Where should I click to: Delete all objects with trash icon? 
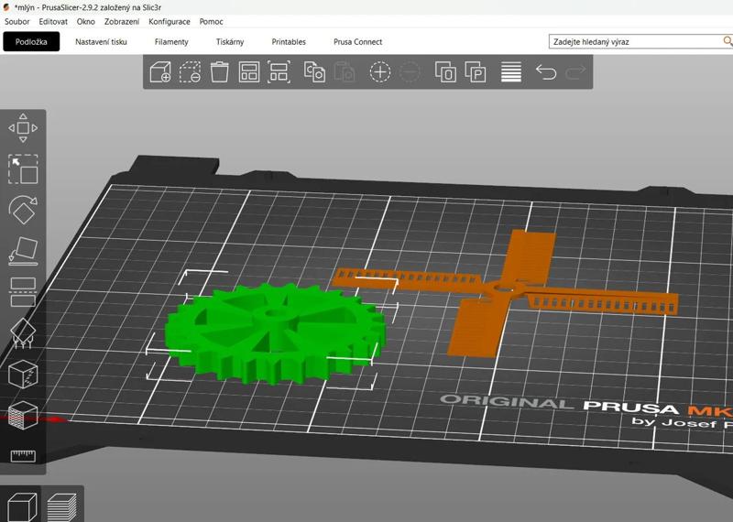220,72
